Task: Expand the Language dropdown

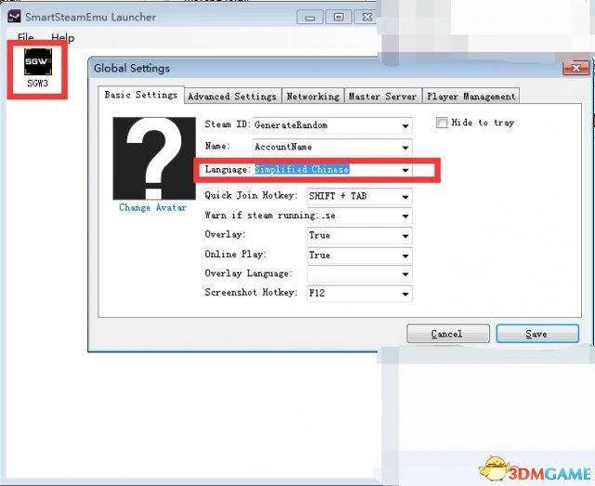Action: [405, 171]
